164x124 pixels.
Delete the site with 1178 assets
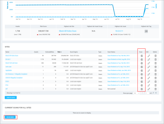click(155, 59)
